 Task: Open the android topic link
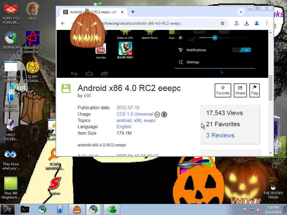click(124, 121)
